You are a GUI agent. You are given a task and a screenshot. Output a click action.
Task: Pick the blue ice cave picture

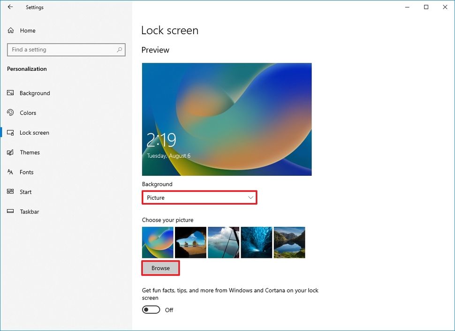tap(256, 242)
